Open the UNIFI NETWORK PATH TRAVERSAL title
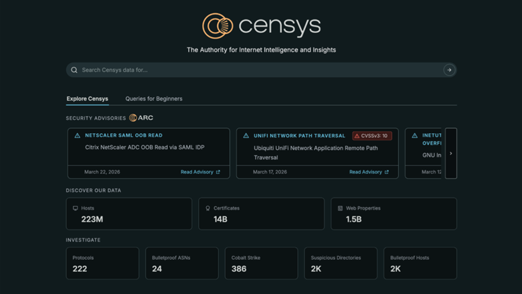522x294 pixels. point(299,136)
